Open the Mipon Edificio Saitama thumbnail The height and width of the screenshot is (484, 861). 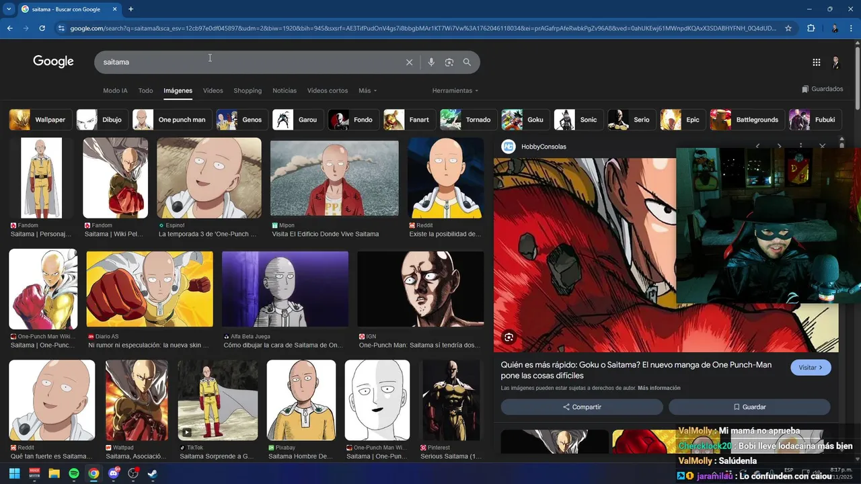[x=334, y=179]
